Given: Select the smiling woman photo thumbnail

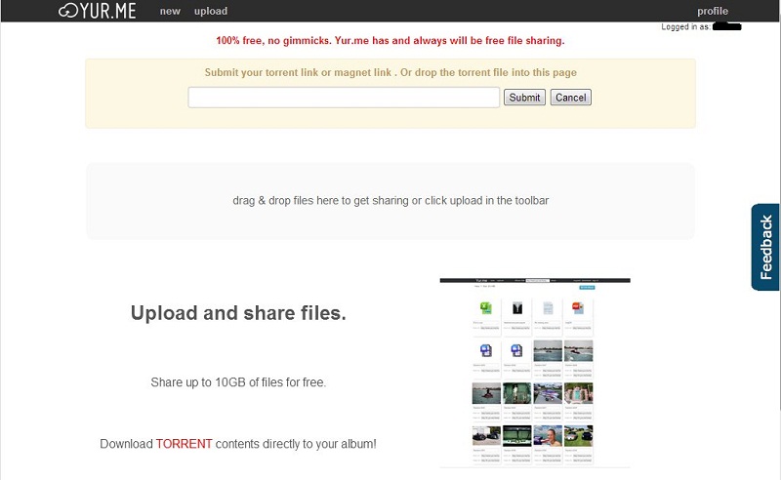Looking at the screenshot, I should click(548, 436).
